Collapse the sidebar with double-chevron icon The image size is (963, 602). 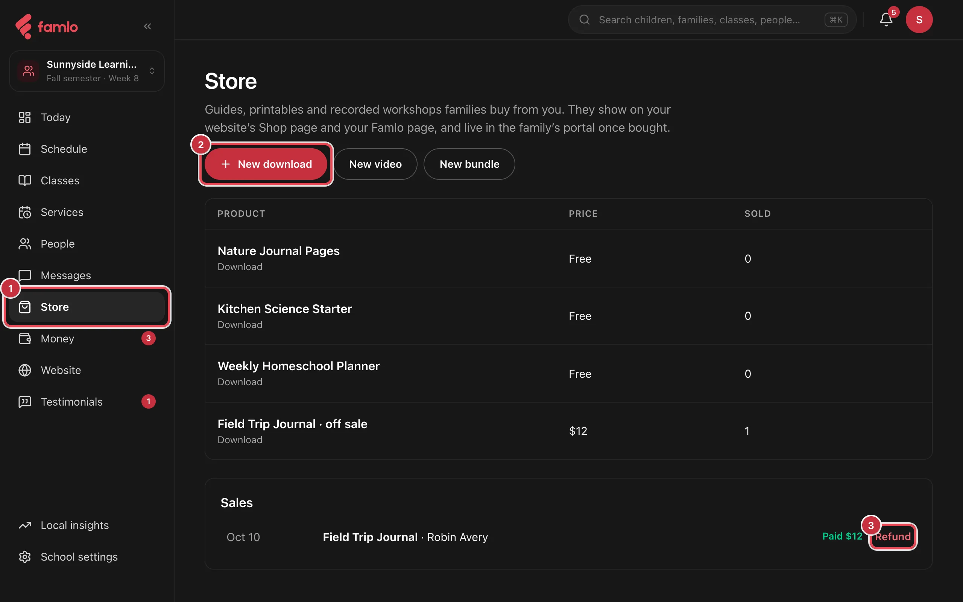[x=147, y=26]
